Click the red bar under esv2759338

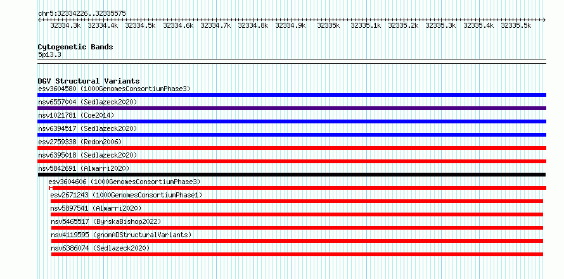point(292,148)
